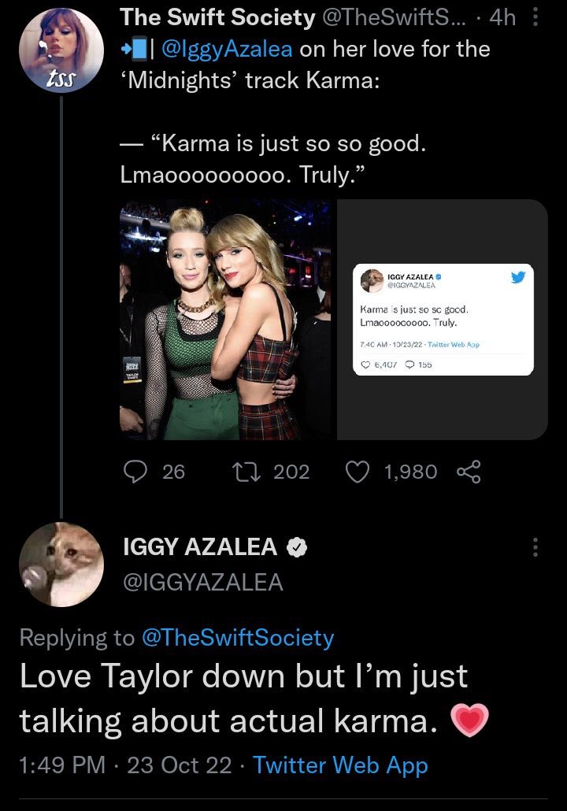This screenshot has width=567, height=811.
Task: Click the 4h timestamp on top tweet
Action: (504, 17)
